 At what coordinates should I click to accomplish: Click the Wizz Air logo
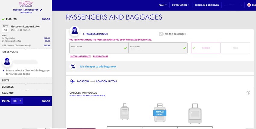pos(26,4)
